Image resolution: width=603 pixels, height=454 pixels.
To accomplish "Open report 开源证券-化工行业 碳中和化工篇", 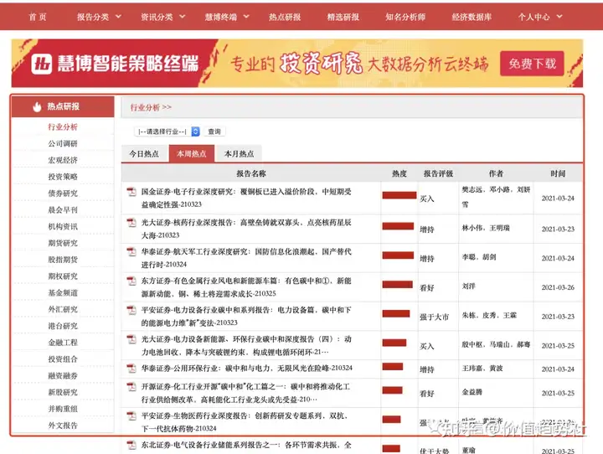I will pos(246,393).
